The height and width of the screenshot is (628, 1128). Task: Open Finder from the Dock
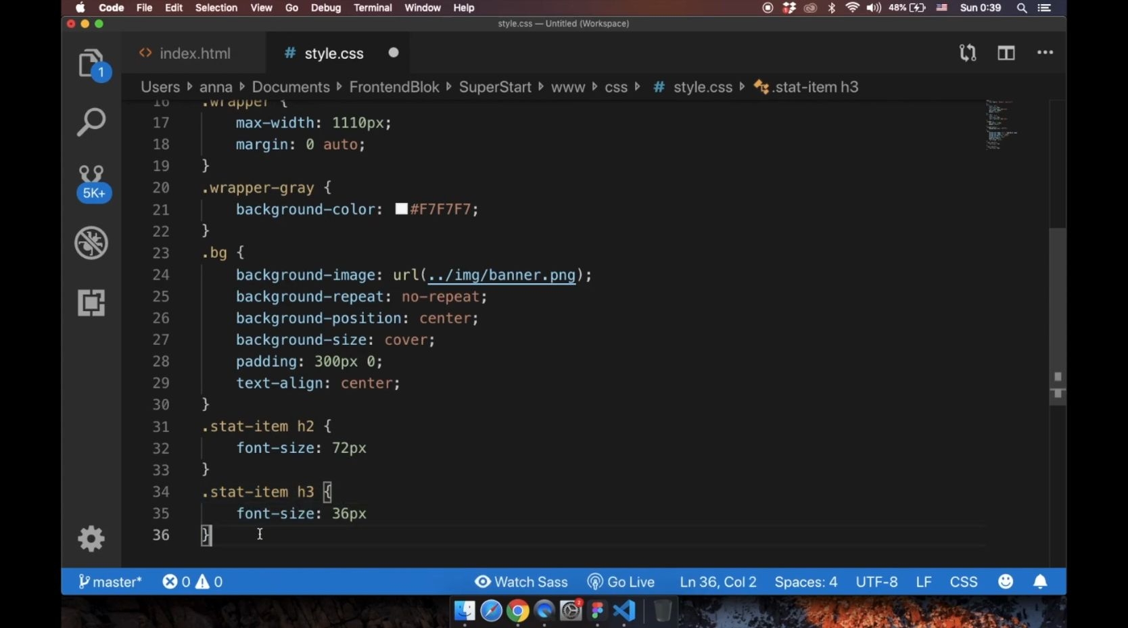(465, 611)
